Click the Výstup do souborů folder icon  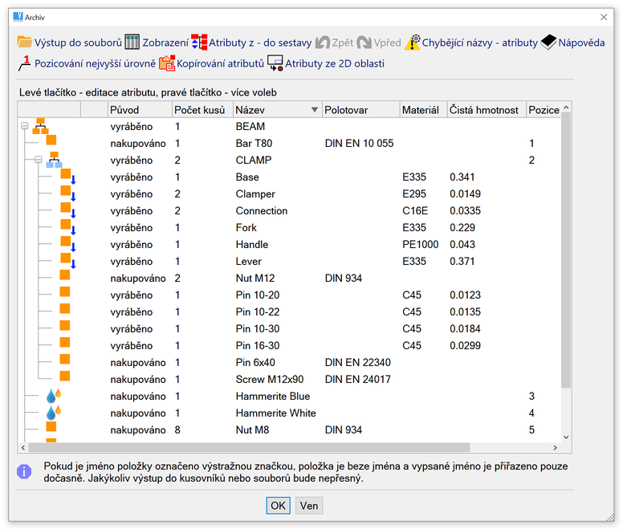coord(24,42)
